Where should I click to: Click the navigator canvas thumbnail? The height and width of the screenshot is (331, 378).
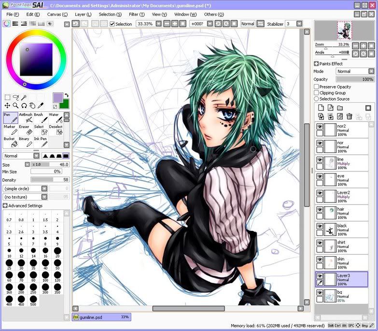(344, 30)
